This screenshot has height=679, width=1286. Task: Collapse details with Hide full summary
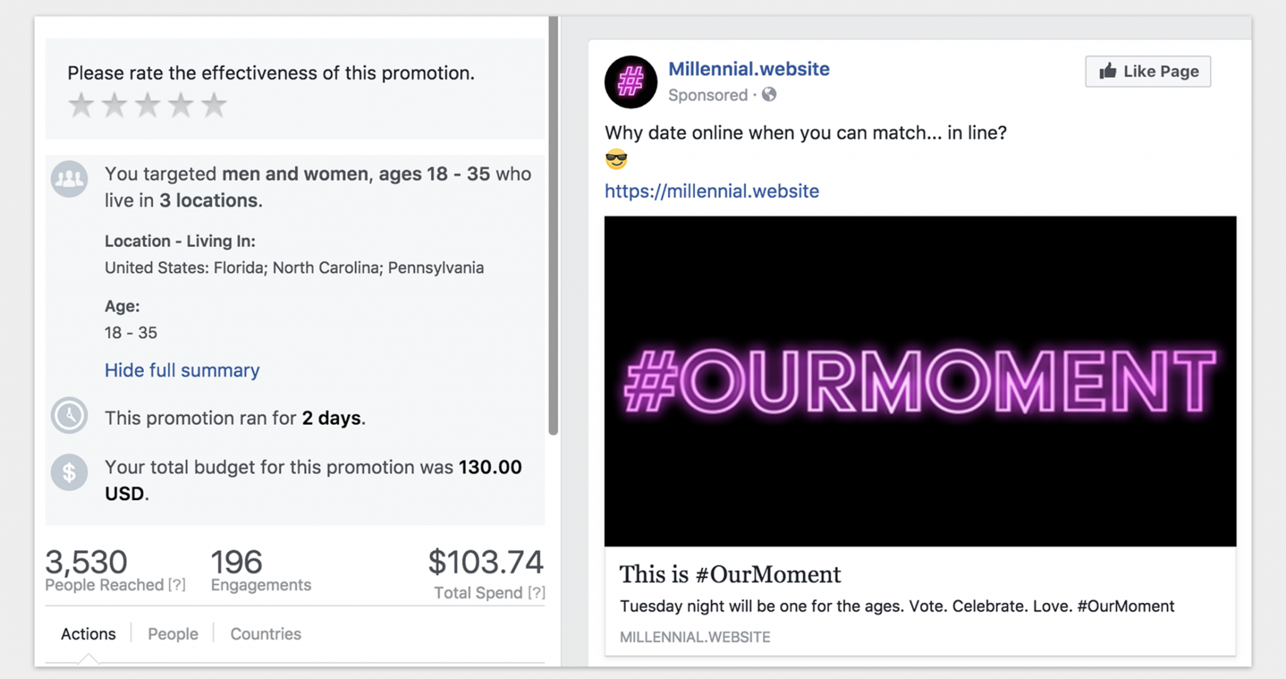tap(182, 370)
